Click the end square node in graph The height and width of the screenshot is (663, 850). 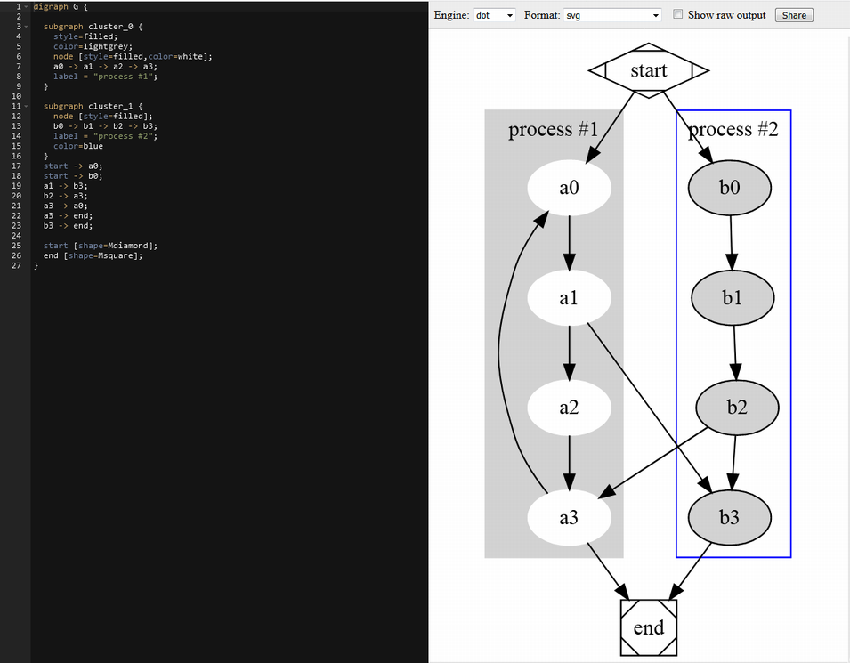coord(649,627)
